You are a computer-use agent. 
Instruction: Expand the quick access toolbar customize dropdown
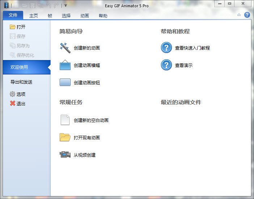65,5
